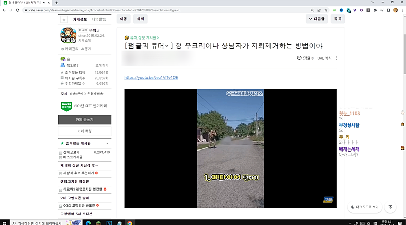
Task: Bookmark this page with the address bar star
Action: (x=326, y=10)
